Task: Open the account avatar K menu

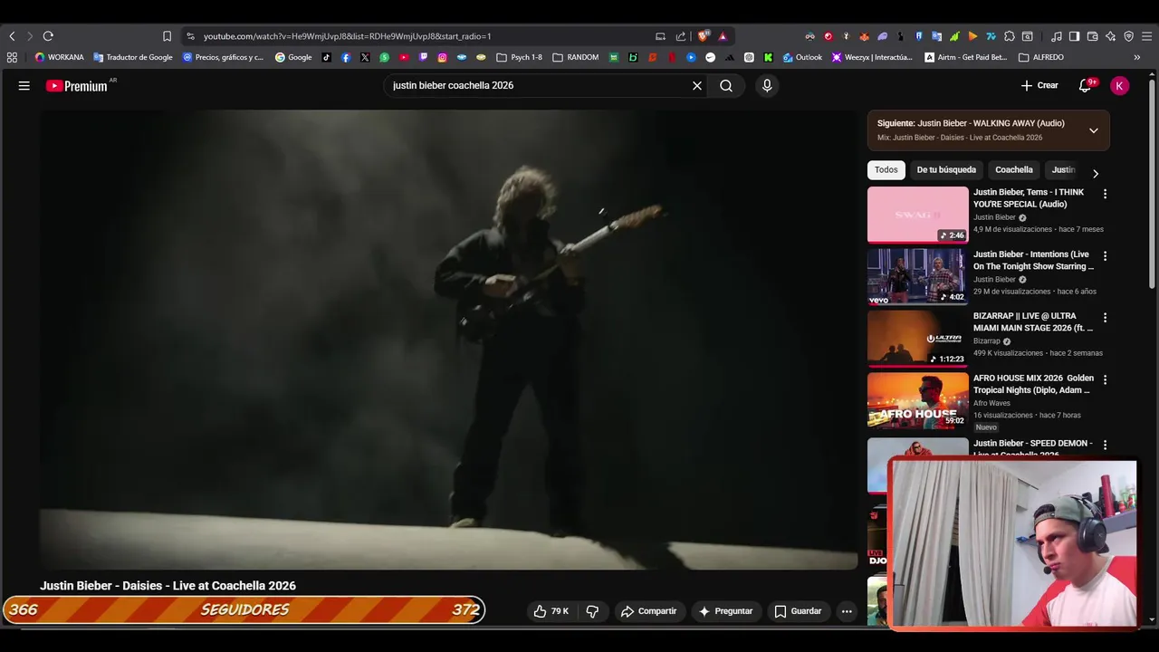Action: coord(1120,85)
